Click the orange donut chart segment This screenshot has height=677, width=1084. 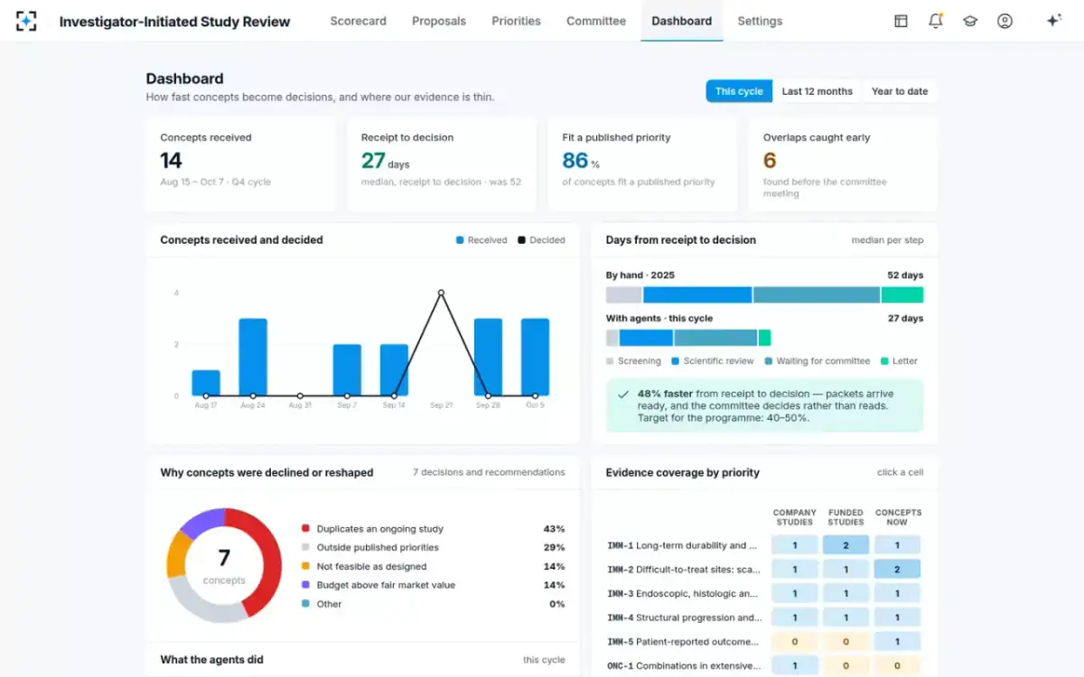(x=177, y=552)
